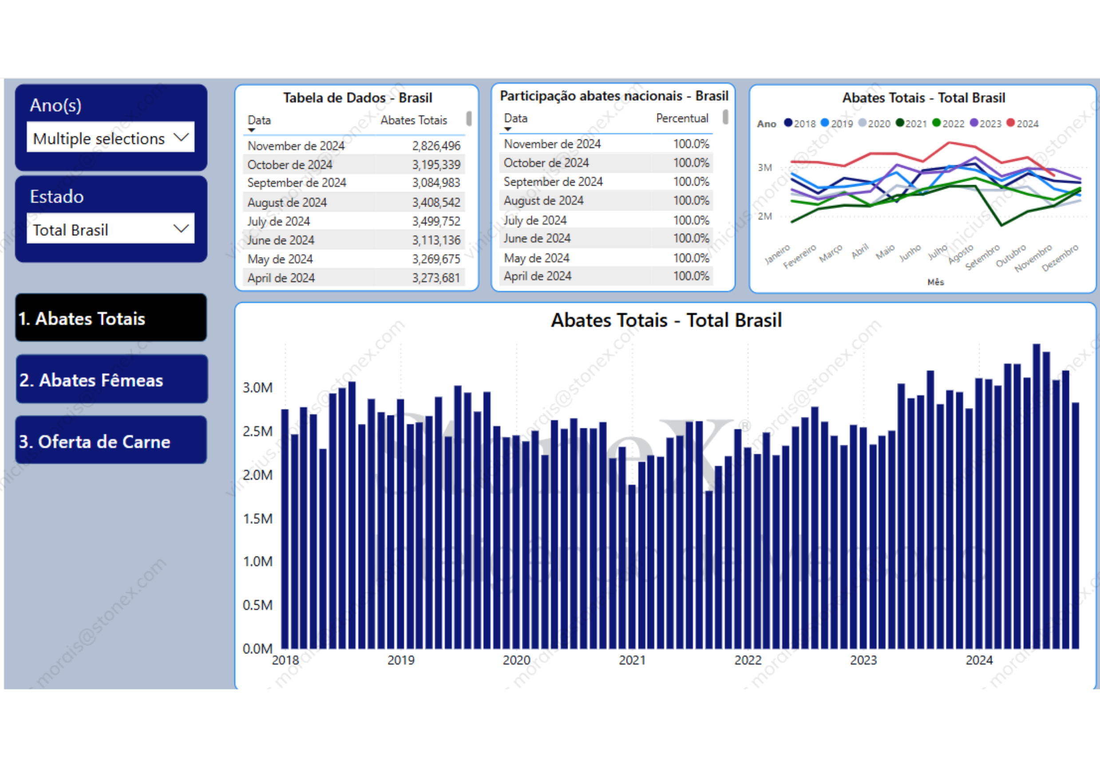Image resolution: width=1100 pixels, height=776 pixels.
Task: Sort by Abates Totais column header
Action: (413, 120)
